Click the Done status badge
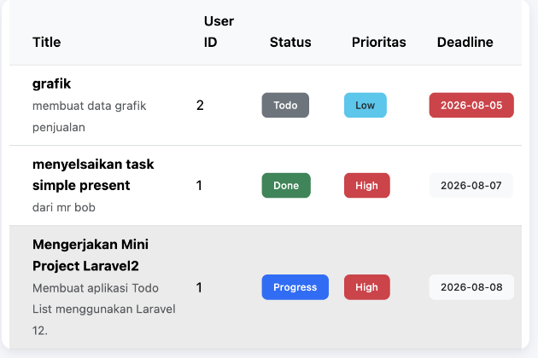Viewport: 538px width, 358px height. pos(286,185)
